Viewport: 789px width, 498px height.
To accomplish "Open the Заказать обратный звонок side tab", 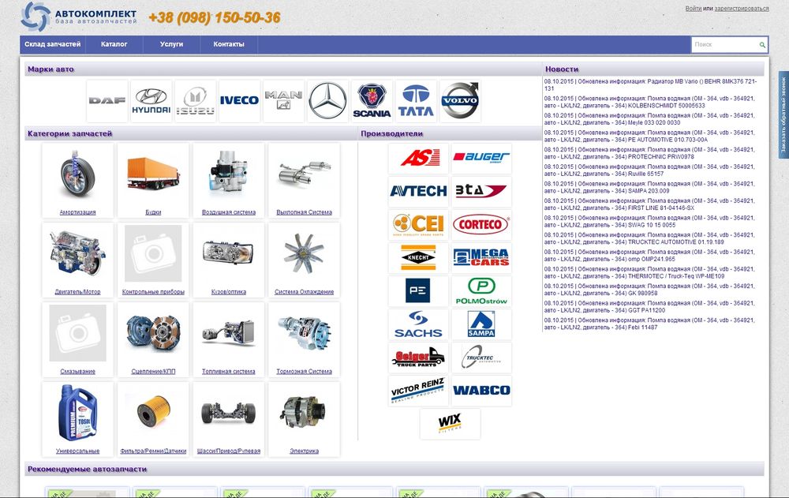I will 783,115.
